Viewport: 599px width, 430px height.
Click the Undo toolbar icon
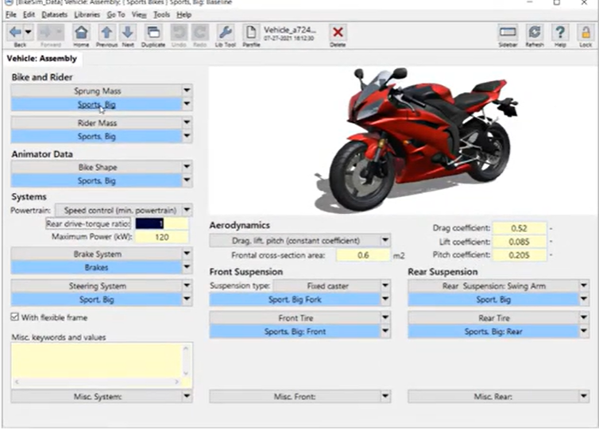pyautogui.click(x=179, y=33)
